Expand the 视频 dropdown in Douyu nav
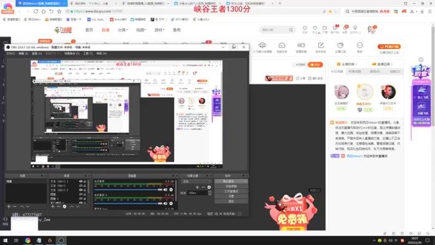Image resolution: width=435 pixels, height=245 pixels. [141, 30]
